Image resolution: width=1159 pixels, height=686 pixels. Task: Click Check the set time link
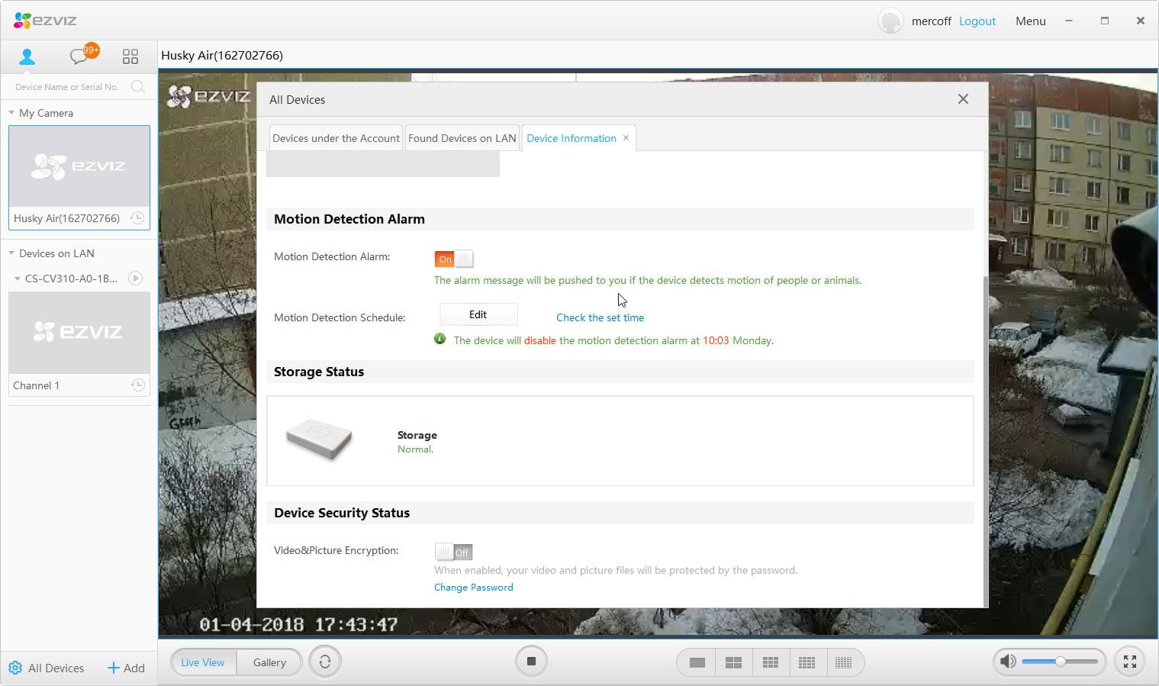[600, 317]
